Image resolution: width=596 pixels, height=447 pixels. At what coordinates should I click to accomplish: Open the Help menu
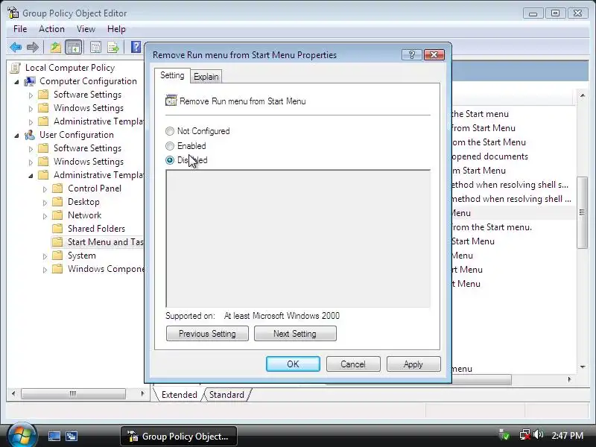click(x=116, y=29)
